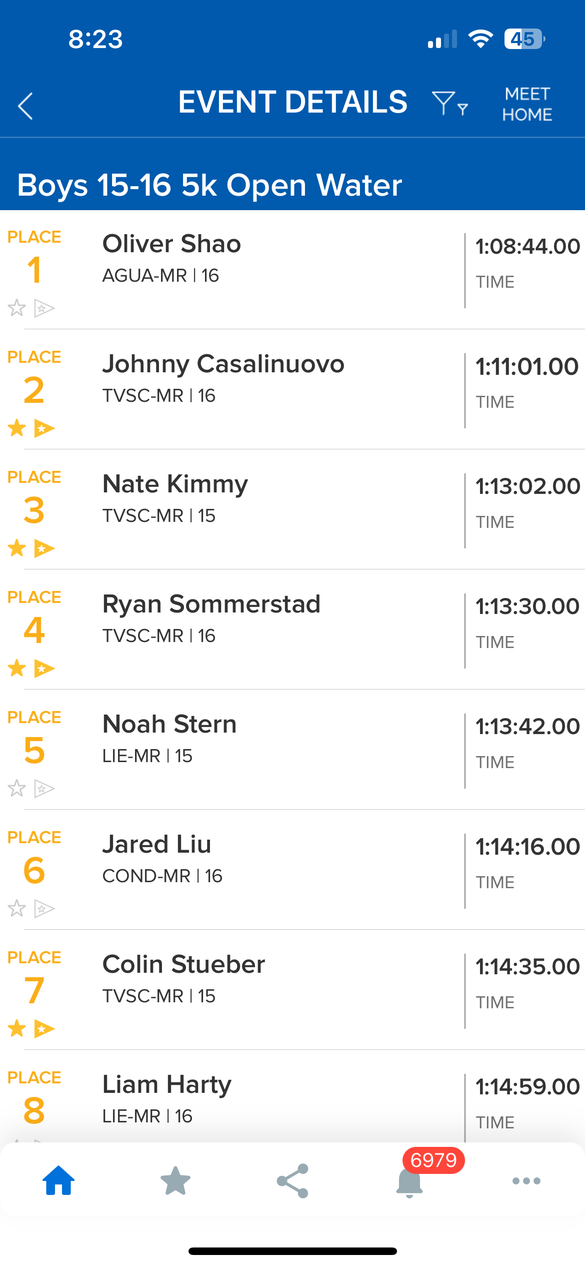The height and width of the screenshot is (1267, 585).
Task: Open the Favorites star tab
Action: tap(175, 1180)
